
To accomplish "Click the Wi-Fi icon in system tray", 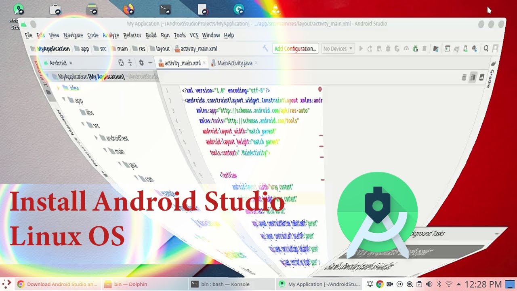I will (449, 284).
